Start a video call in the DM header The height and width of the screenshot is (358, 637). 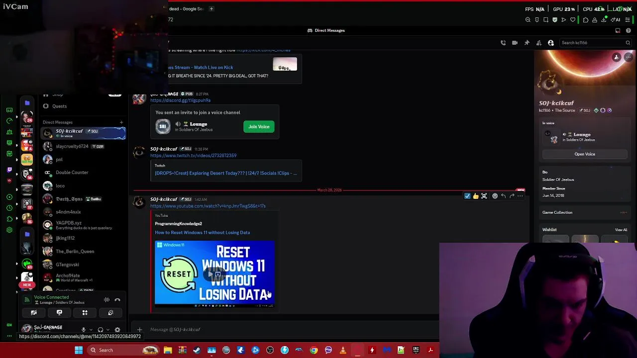tap(515, 43)
